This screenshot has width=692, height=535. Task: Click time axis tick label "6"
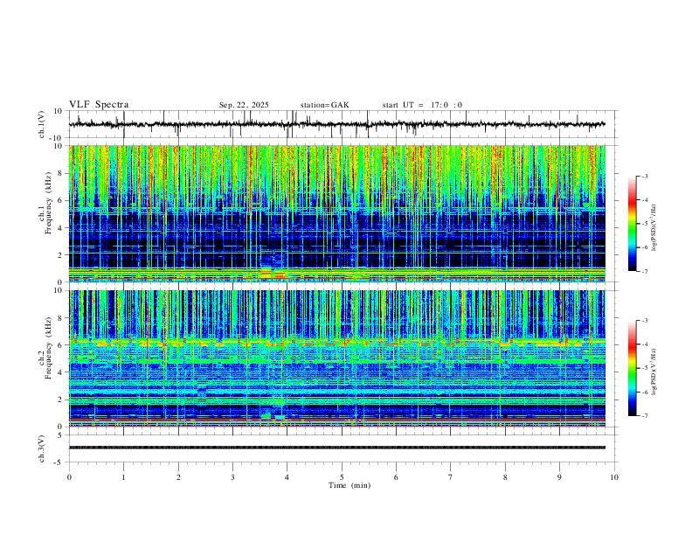point(396,477)
